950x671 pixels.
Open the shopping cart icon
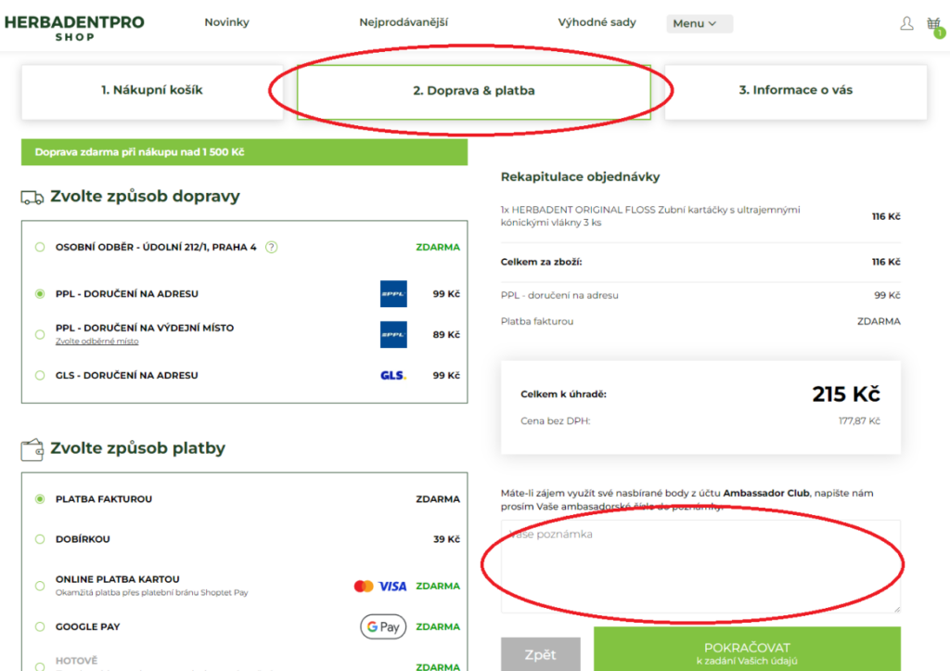(x=933, y=24)
